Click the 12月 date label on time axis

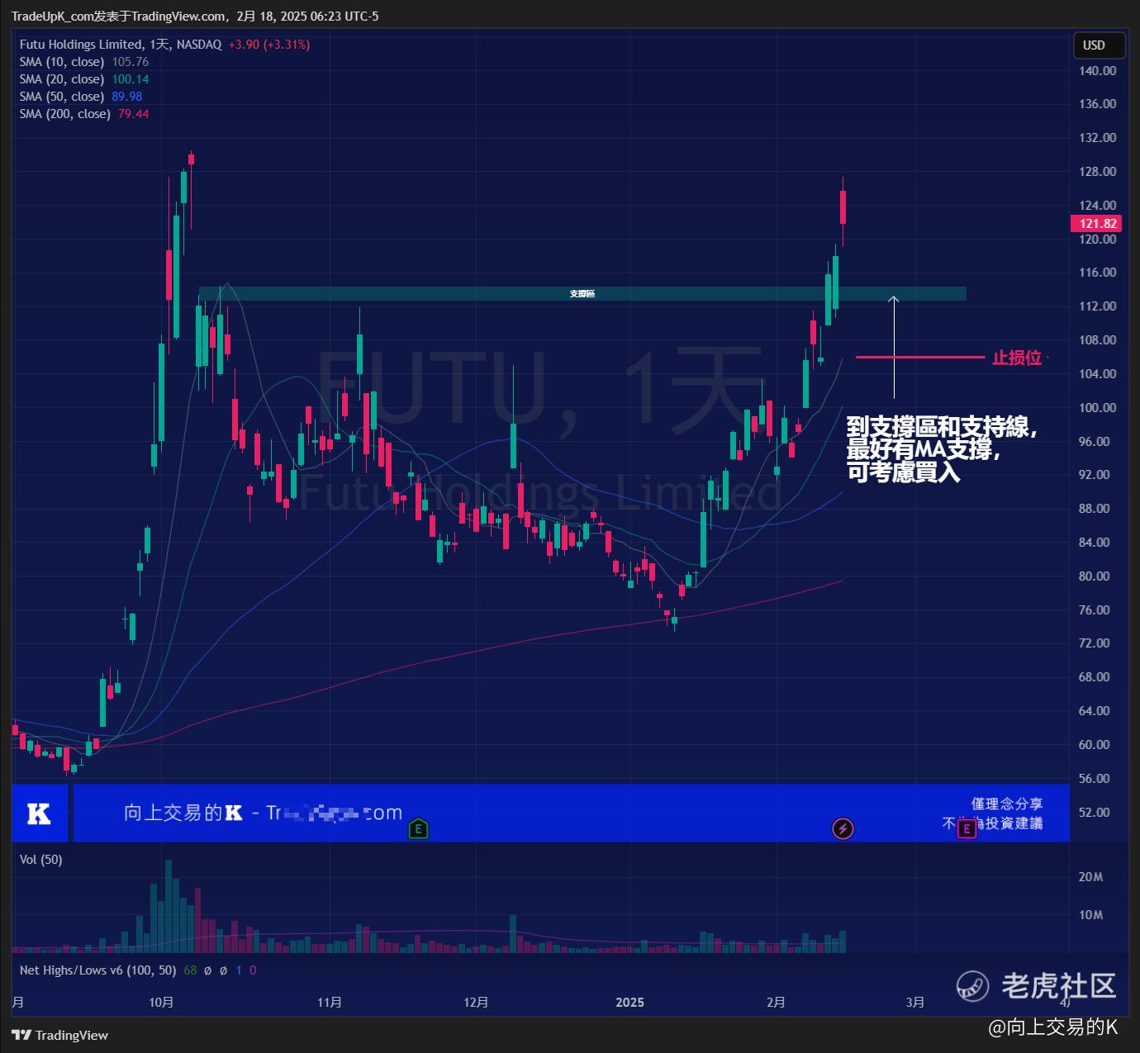pyautogui.click(x=476, y=1002)
